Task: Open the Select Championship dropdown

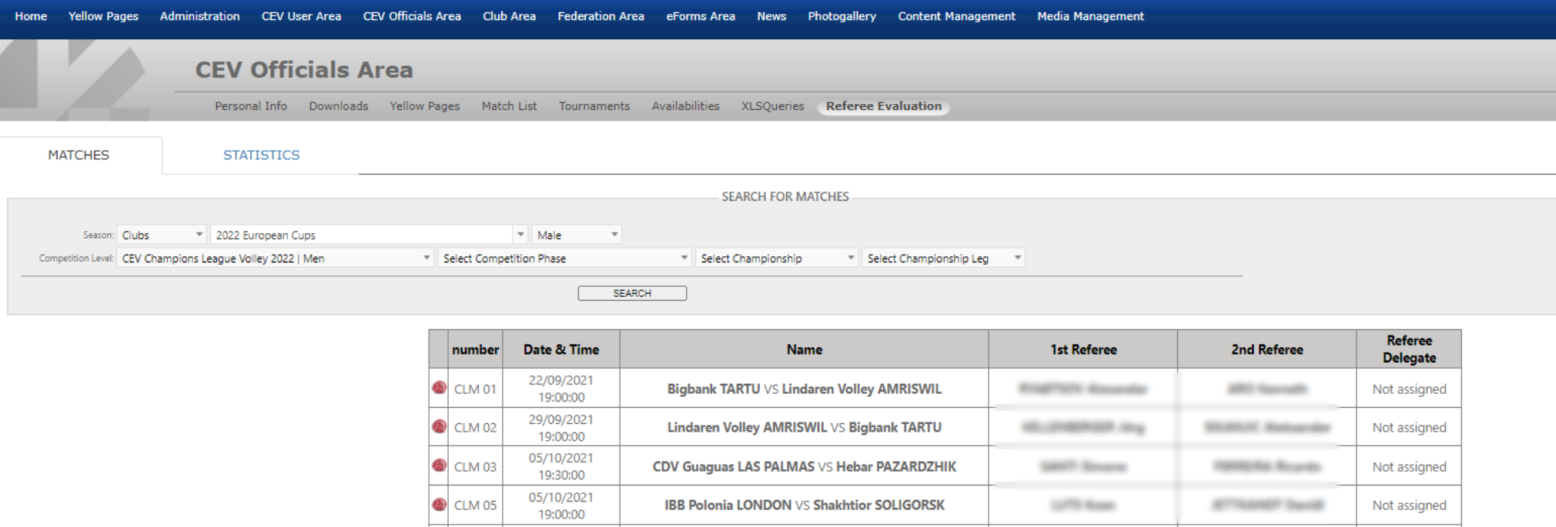Action: point(776,258)
